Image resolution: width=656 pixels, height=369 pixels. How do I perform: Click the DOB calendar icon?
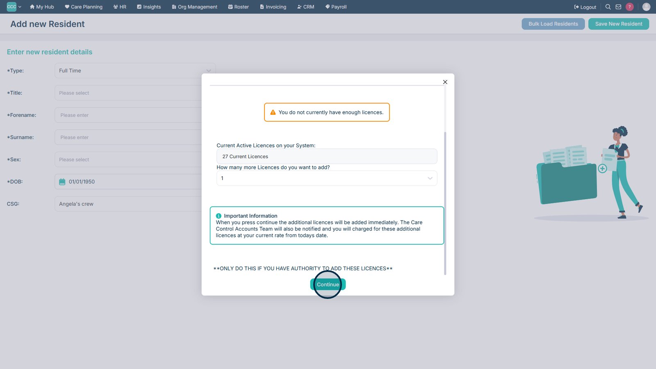[62, 182]
